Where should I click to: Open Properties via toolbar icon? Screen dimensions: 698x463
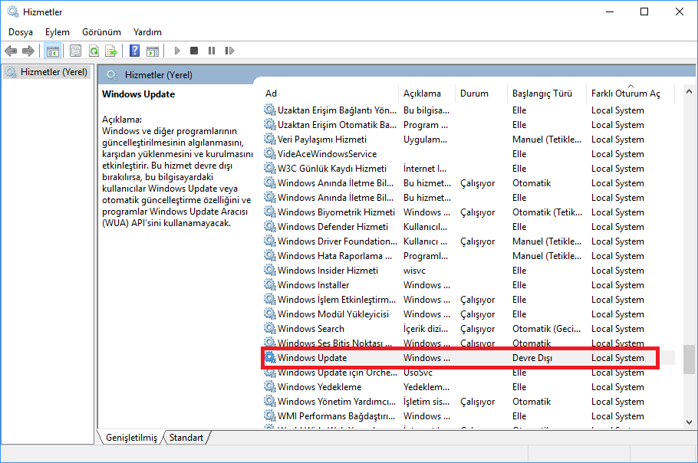[76, 51]
